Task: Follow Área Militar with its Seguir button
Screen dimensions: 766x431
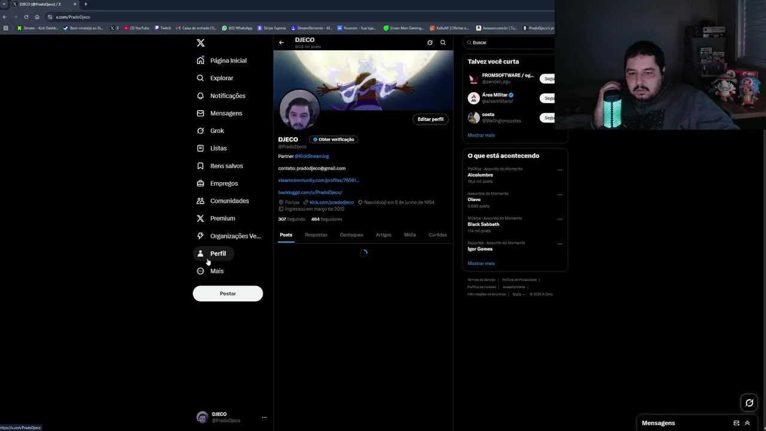Action: (x=547, y=98)
